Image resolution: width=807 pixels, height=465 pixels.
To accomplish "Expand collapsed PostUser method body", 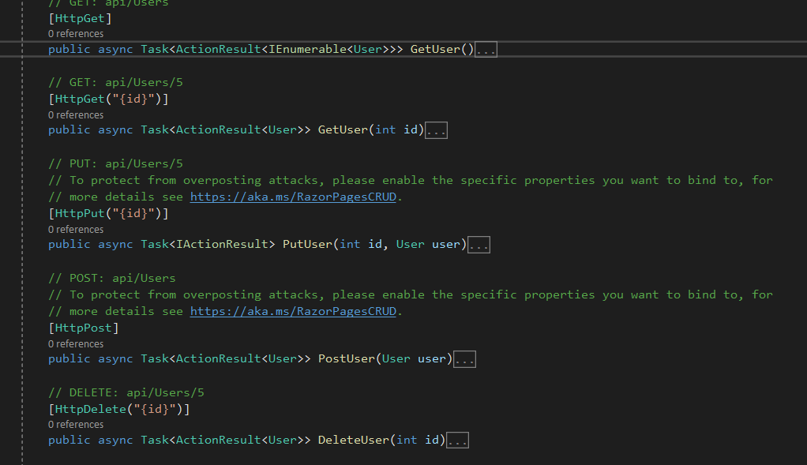I will tap(464, 359).
